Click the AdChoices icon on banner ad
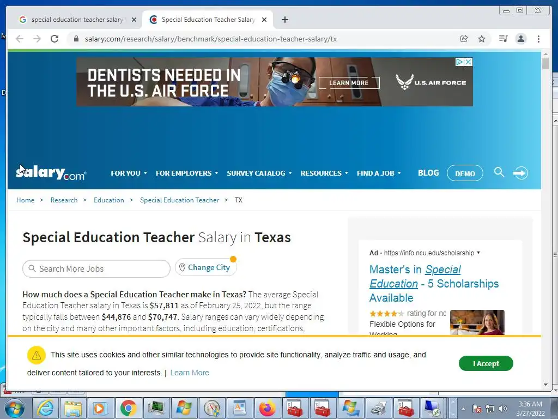558x419 pixels. pos(460,62)
